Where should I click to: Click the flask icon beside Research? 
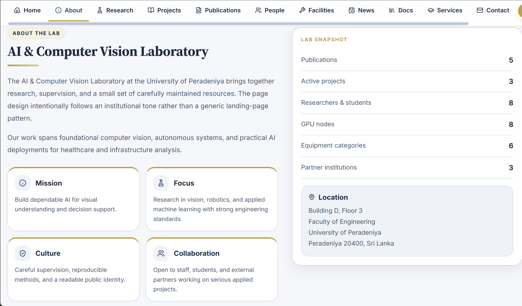pyautogui.click(x=99, y=10)
